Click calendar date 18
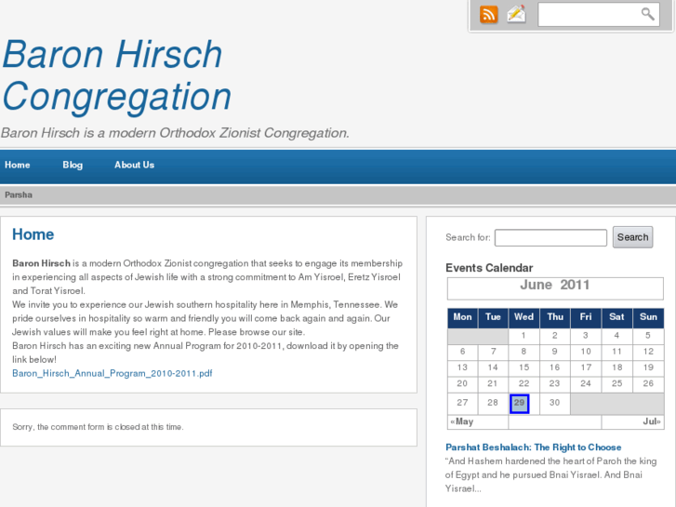The height and width of the screenshot is (507, 676). pos(616,367)
